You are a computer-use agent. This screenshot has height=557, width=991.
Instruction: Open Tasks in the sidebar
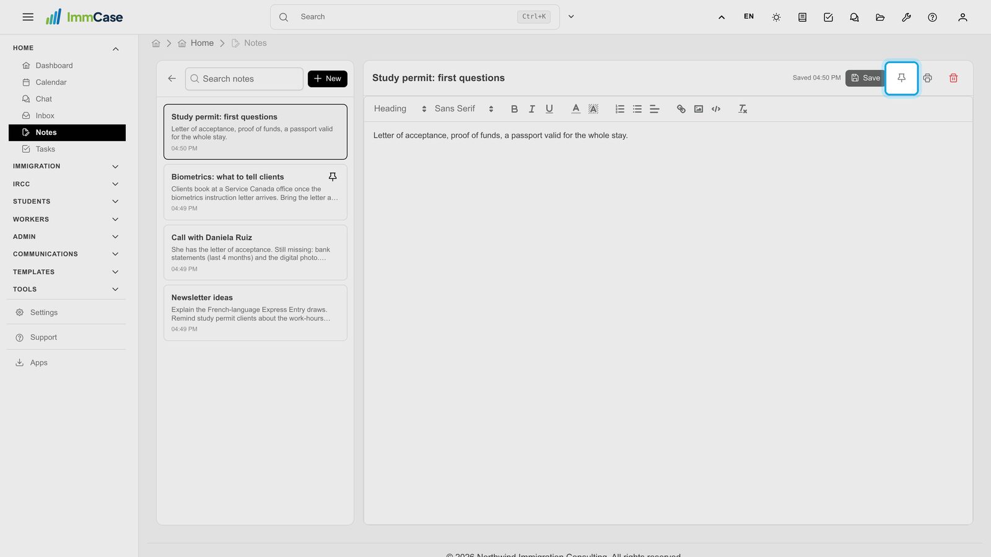click(x=67, y=149)
